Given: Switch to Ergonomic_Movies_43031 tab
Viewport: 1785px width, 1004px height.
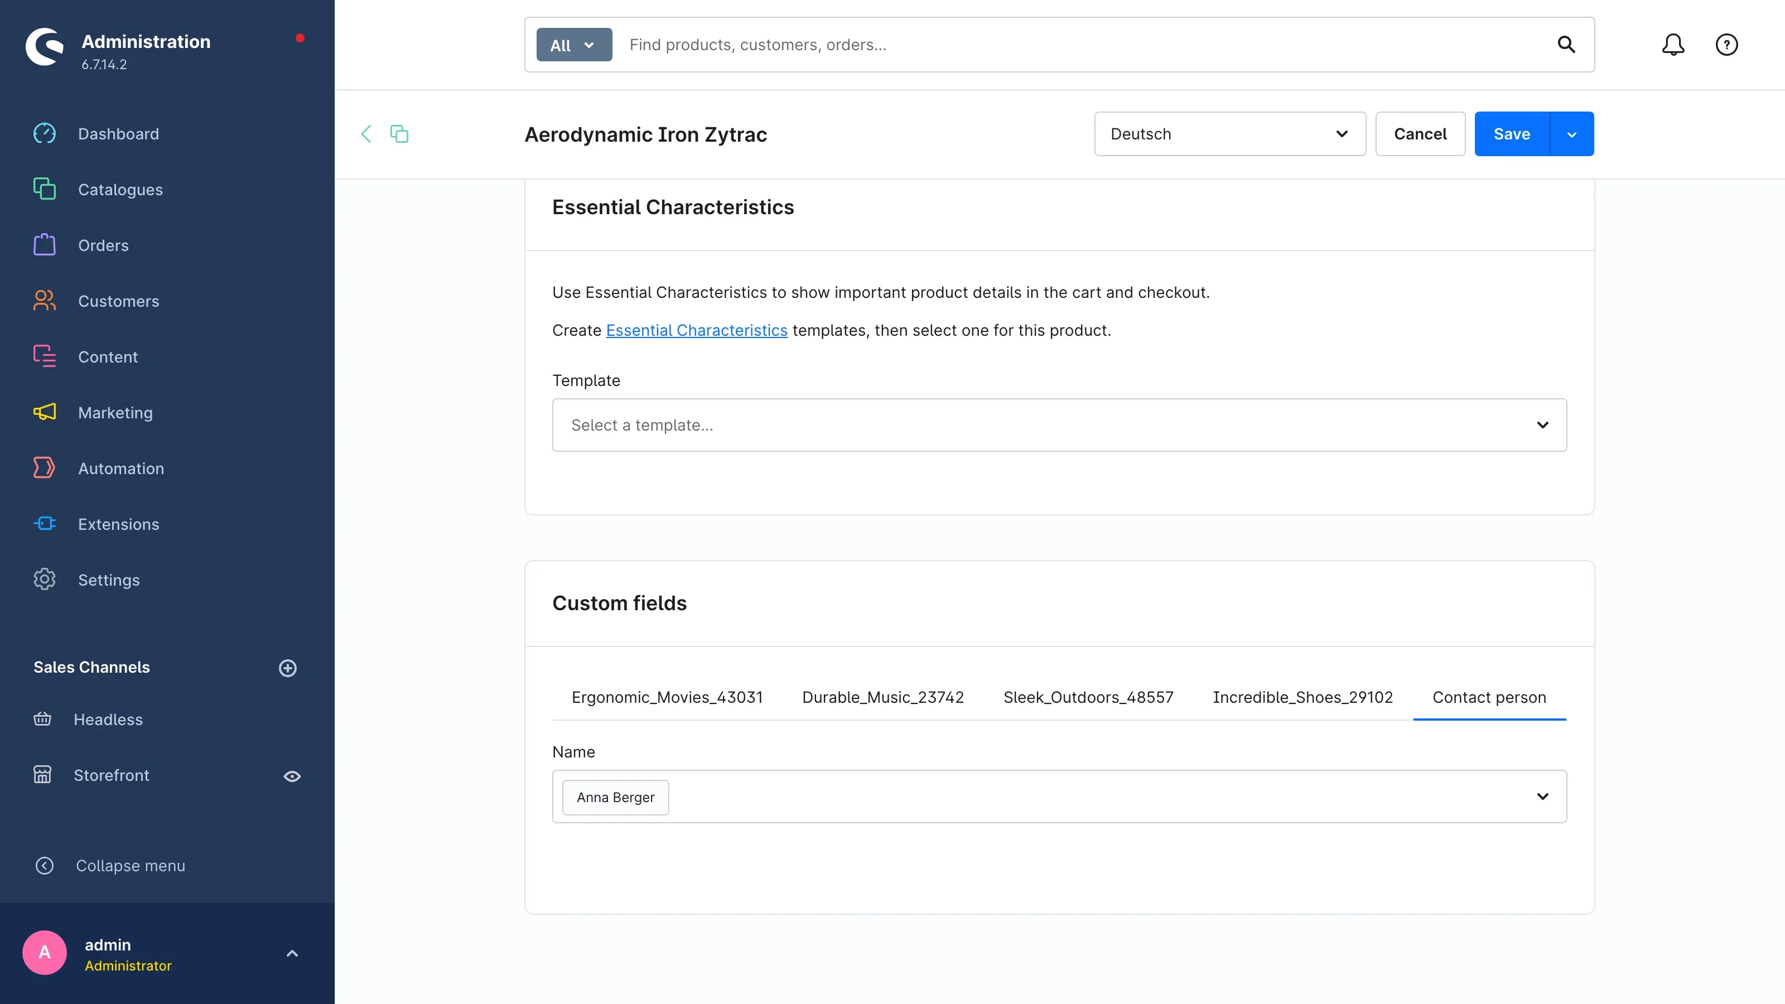Looking at the screenshot, I should [x=667, y=697].
